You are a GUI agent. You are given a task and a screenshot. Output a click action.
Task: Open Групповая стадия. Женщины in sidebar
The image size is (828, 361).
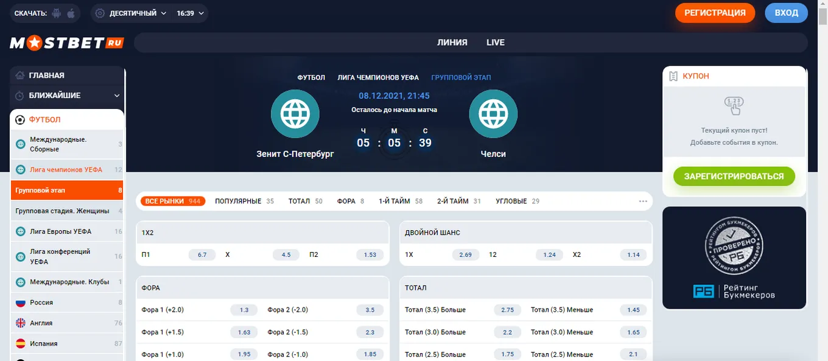click(x=67, y=211)
